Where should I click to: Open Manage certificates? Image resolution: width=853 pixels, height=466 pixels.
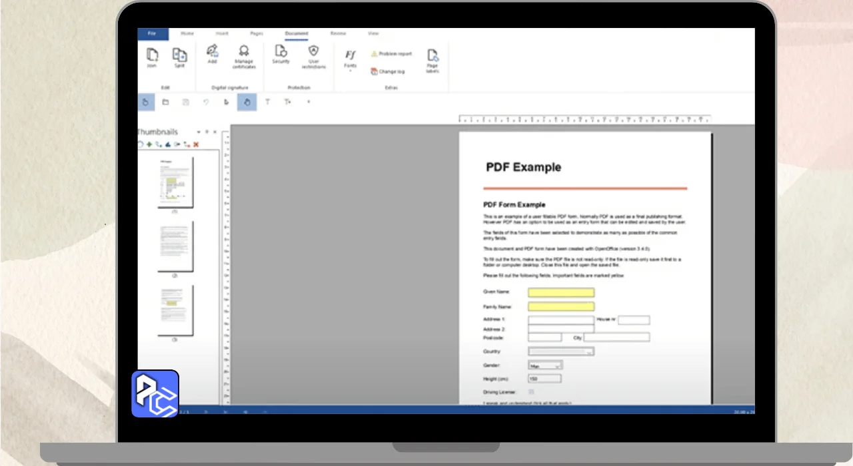244,57
